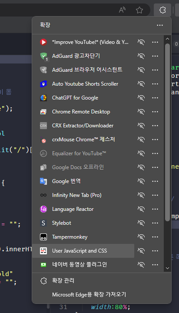Viewport: 179px width, 313px height.
Task: Open more actions for CRX Extractor/Downloader
Action: (155, 126)
